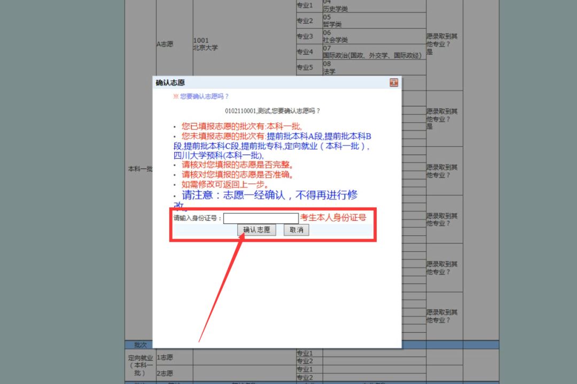The image size is (577, 384).
Task: Click the 专业3 label in A志愿
Action: tap(304, 36)
